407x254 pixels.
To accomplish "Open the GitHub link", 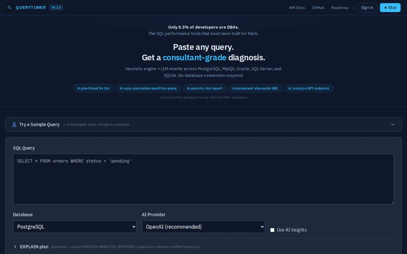I will (x=318, y=8).
